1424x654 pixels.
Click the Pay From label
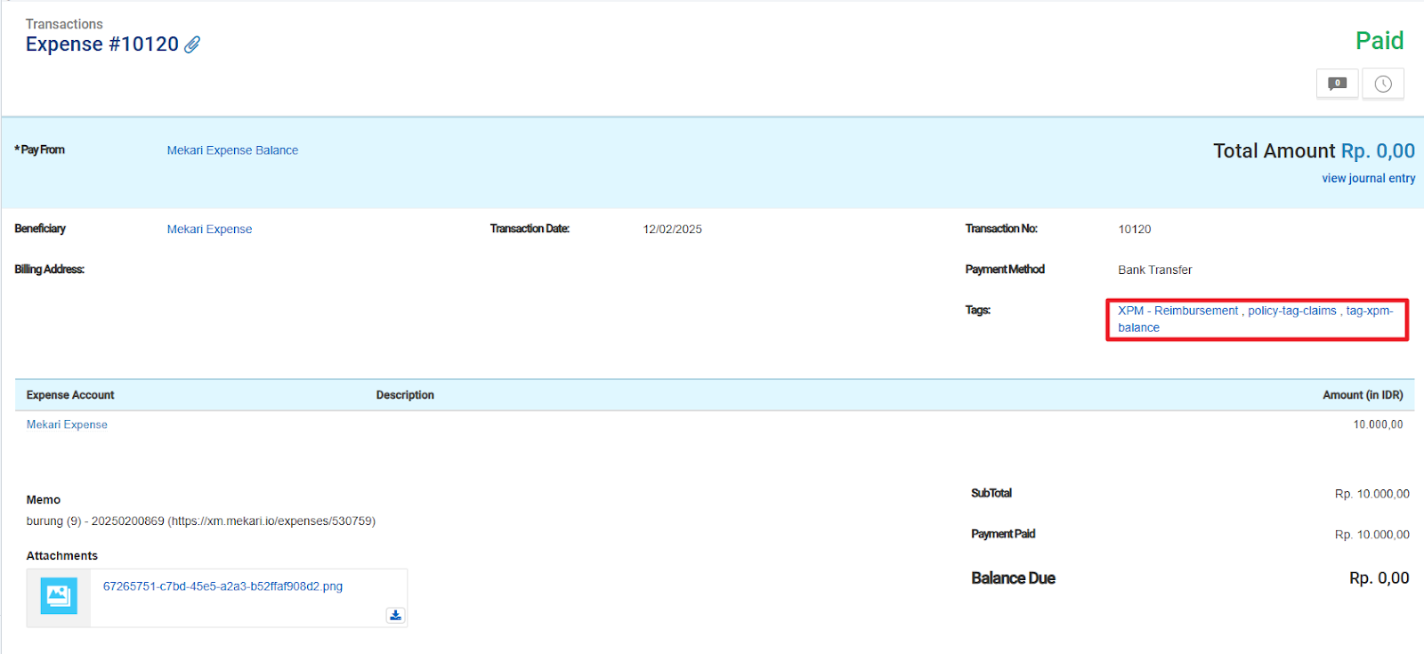click(40, 149)
